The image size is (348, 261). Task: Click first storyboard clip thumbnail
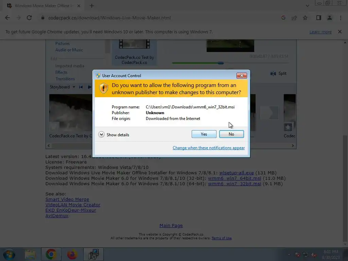[71, 113]
